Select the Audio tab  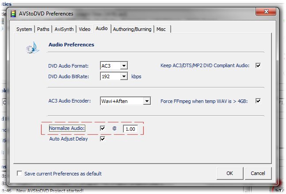point(102,28)
